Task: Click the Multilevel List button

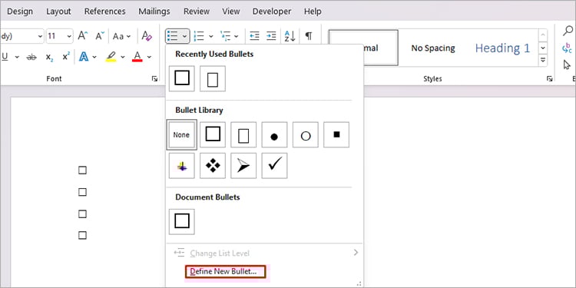Action: point(225,36)
